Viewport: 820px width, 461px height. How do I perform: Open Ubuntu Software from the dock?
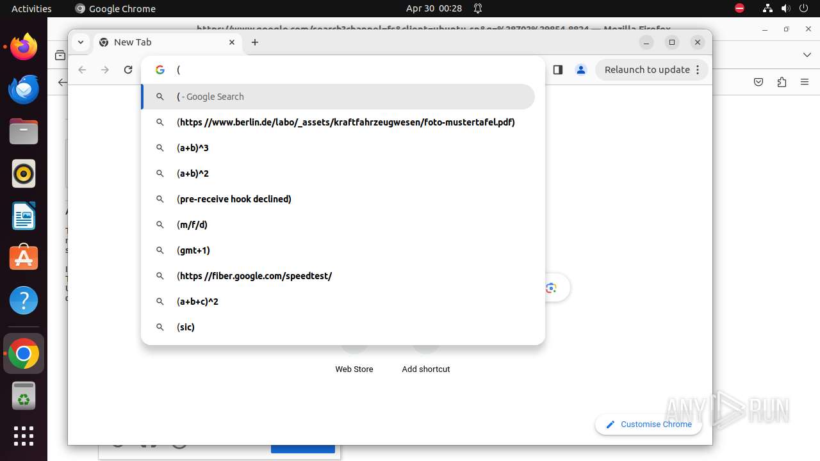[x=24, y=259]
